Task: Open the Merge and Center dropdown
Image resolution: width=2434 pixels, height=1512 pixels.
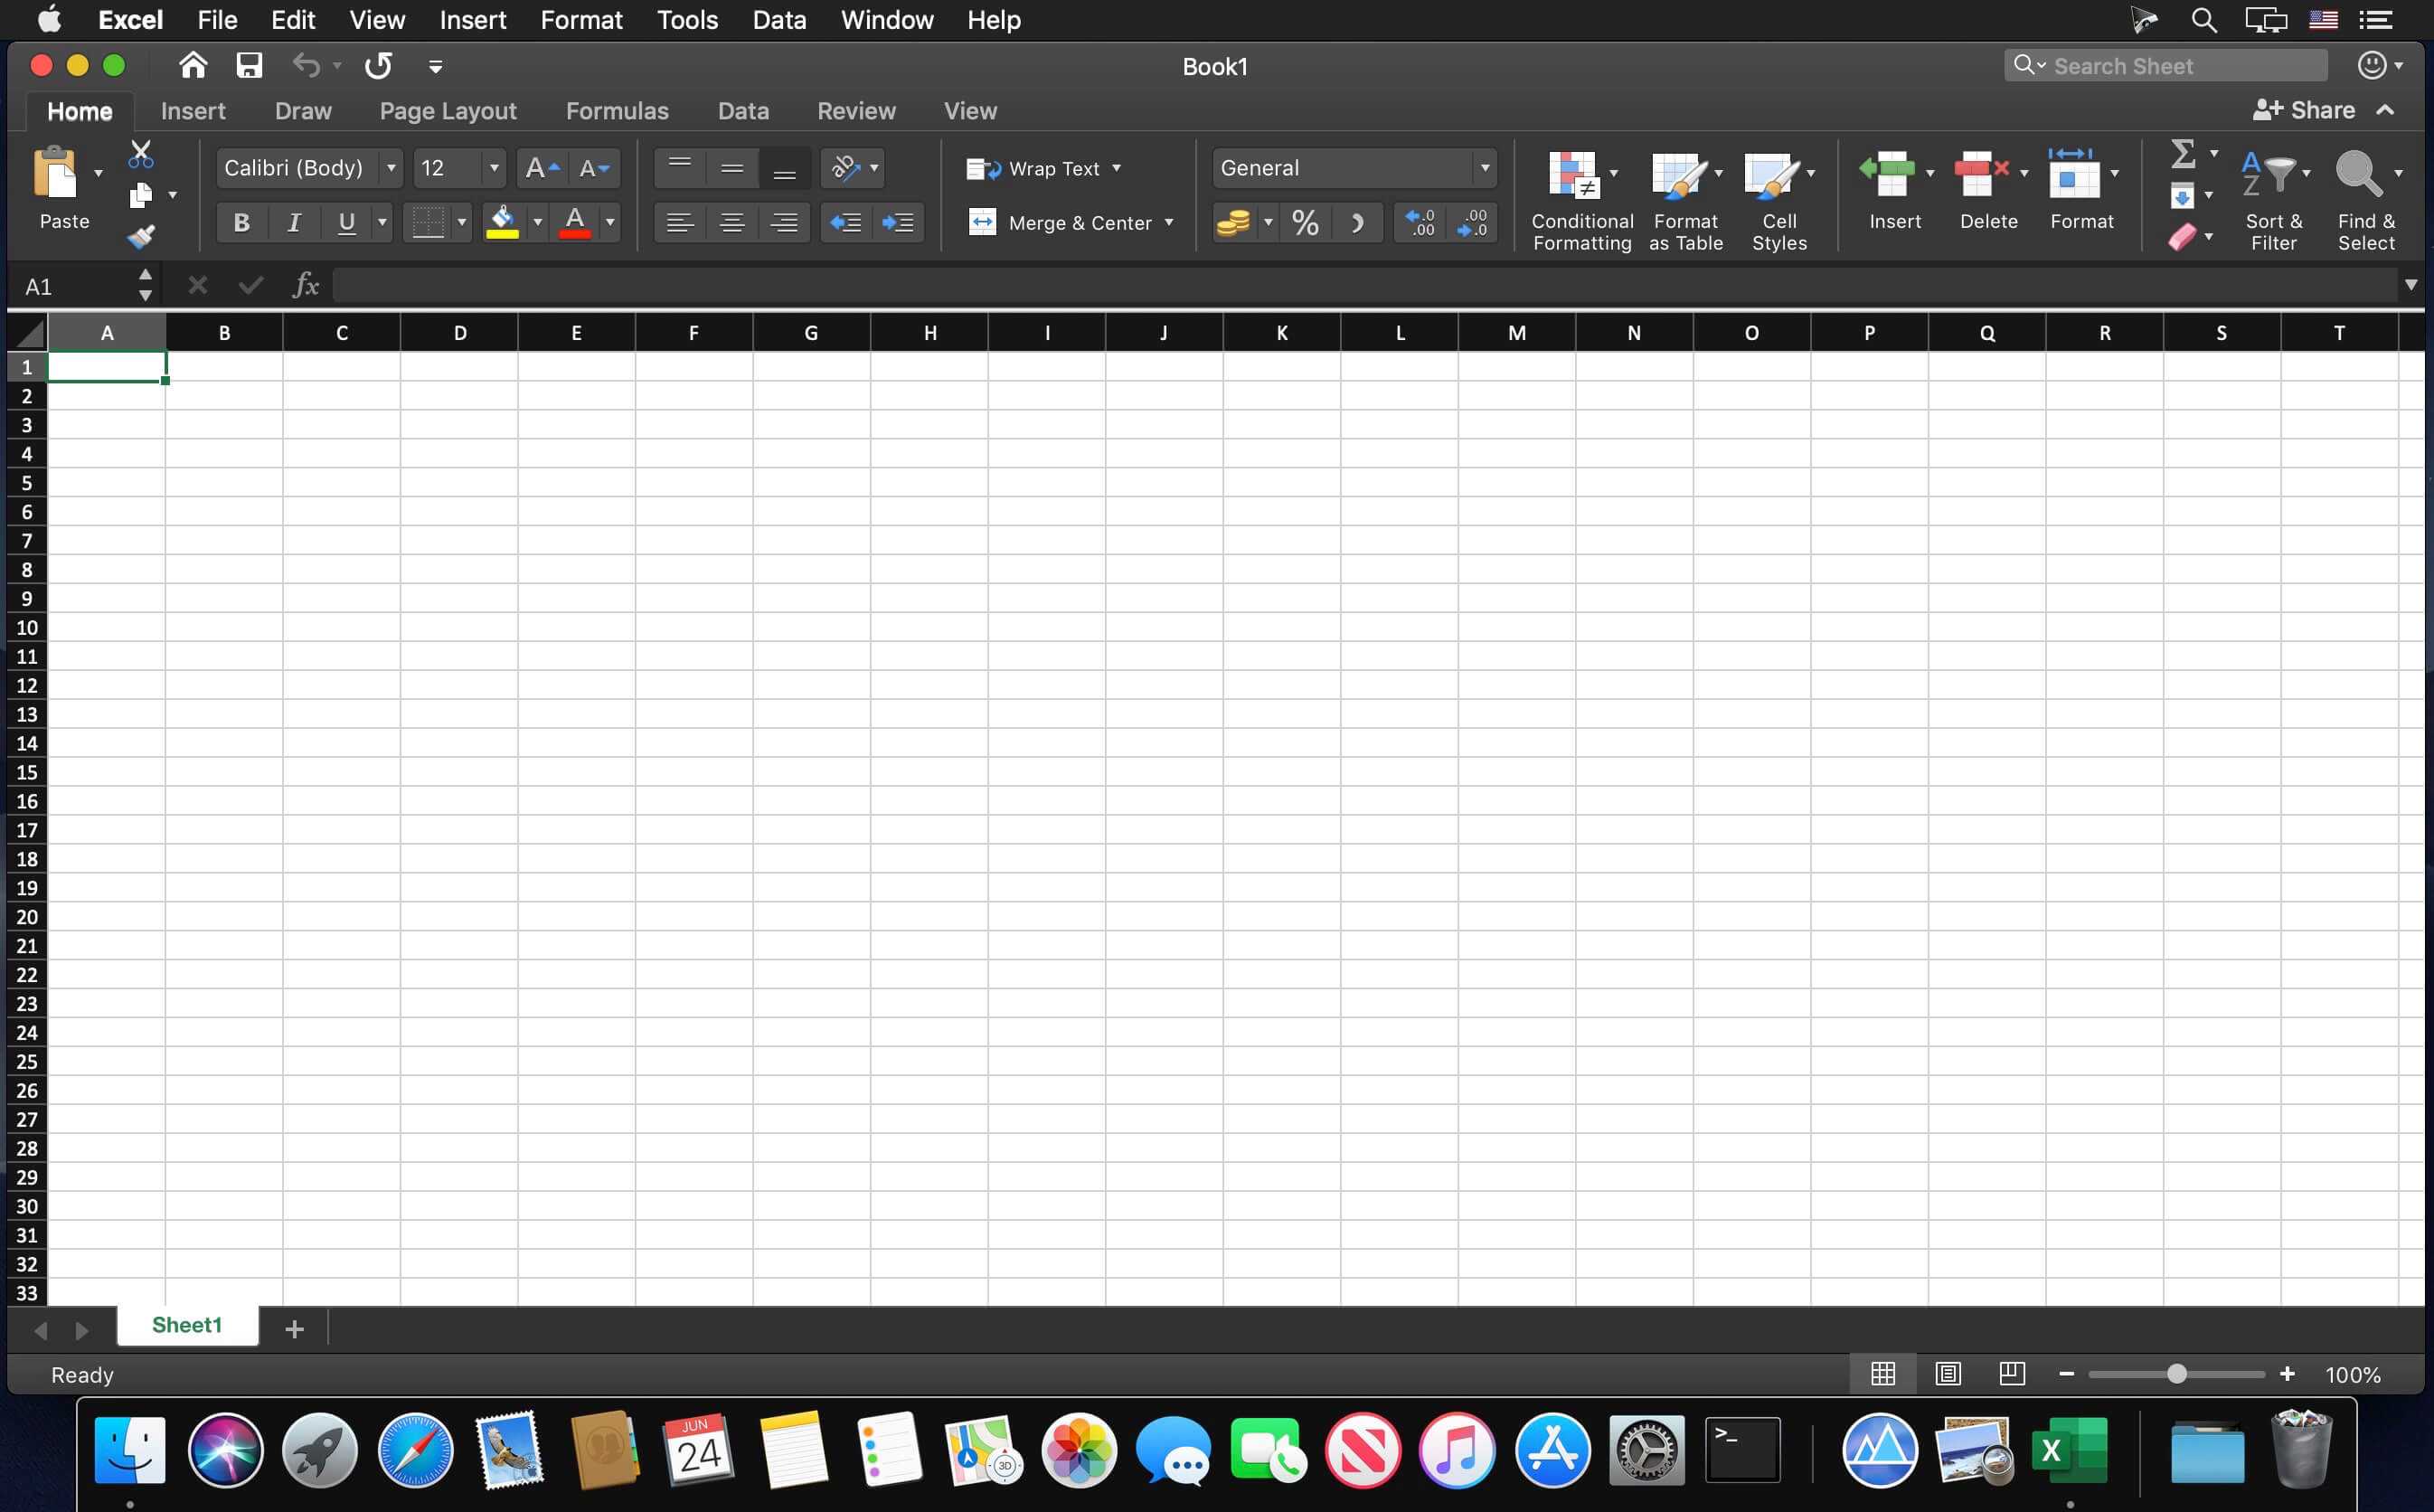Action: pos(1172,223)
